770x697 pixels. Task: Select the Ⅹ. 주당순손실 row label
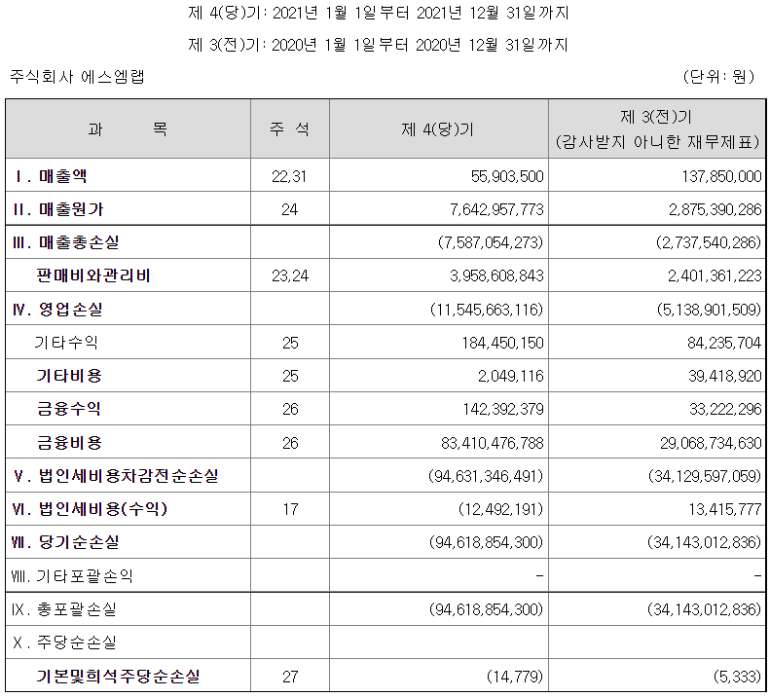point(64,642)
